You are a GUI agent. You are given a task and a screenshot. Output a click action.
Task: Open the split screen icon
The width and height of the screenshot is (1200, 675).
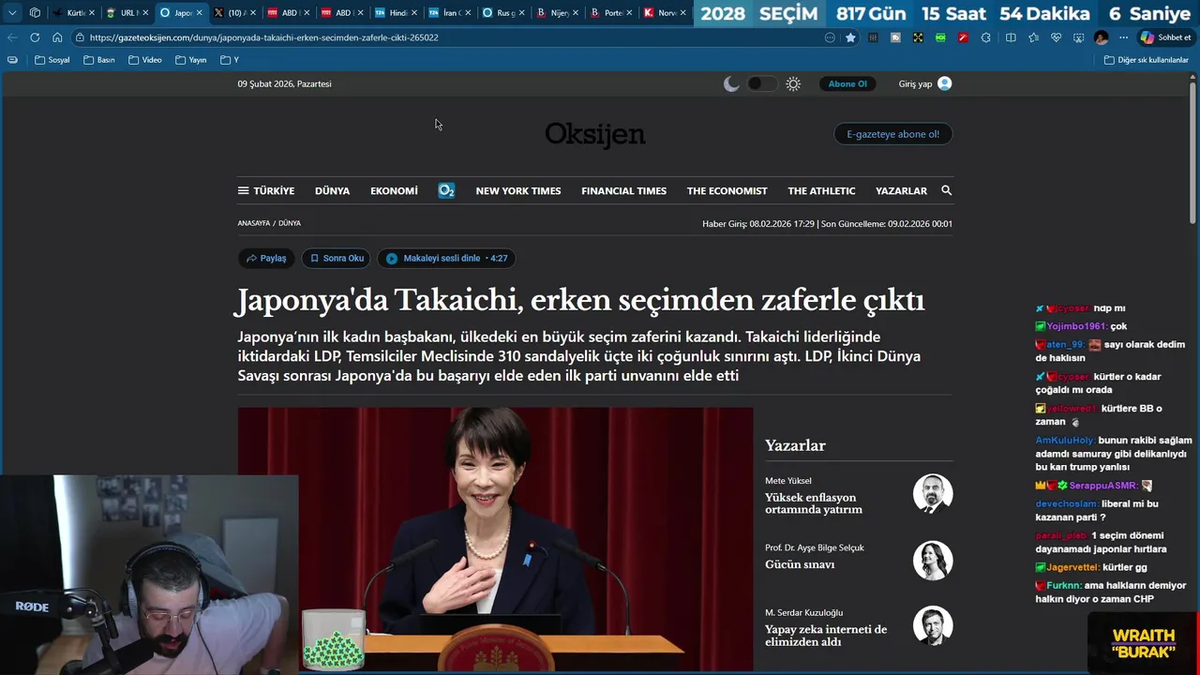(1011, 37)
